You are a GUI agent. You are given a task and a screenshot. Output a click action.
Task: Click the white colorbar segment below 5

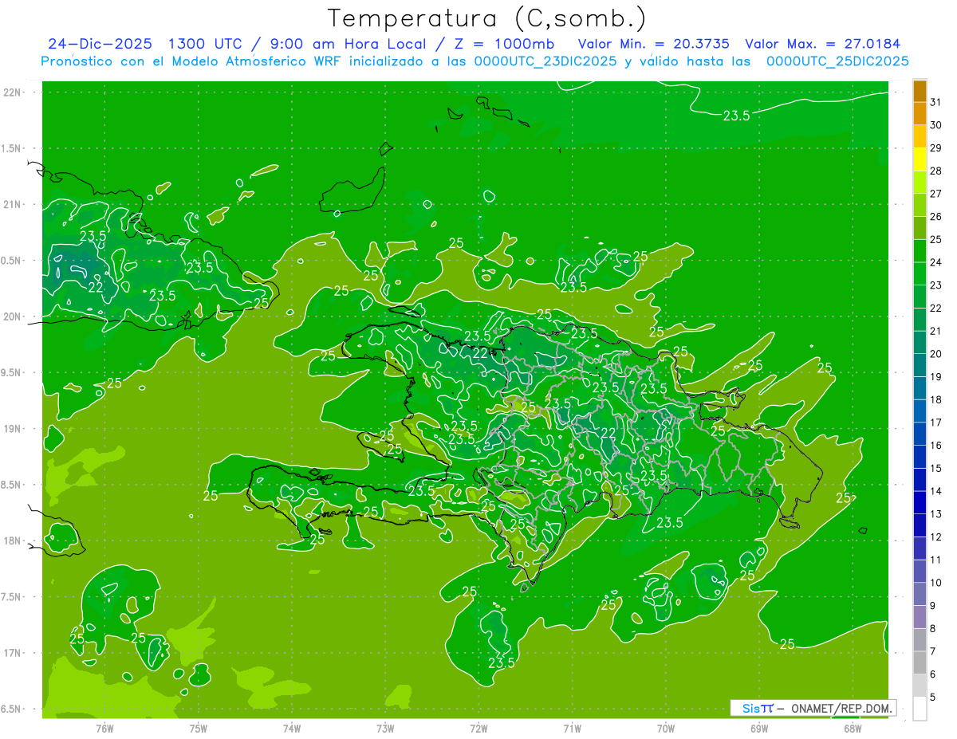point(920,709)
